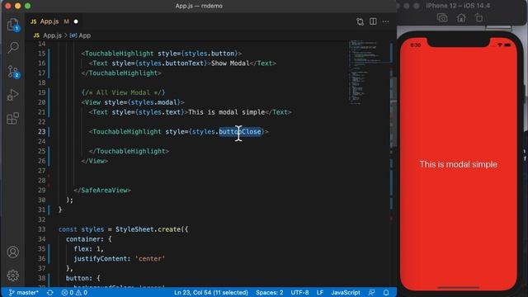Screen dimensions: 528x297
Task: Click the selected buttonClose text
Action: click(240, 132)
